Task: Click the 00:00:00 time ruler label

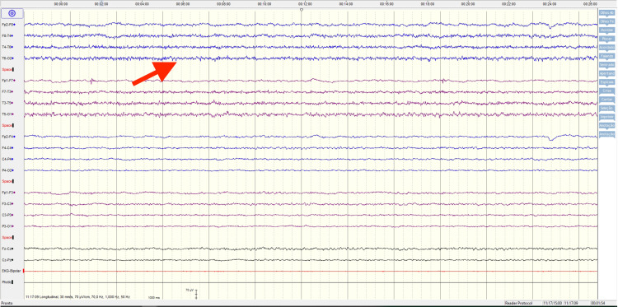Action: coord(60,4)
